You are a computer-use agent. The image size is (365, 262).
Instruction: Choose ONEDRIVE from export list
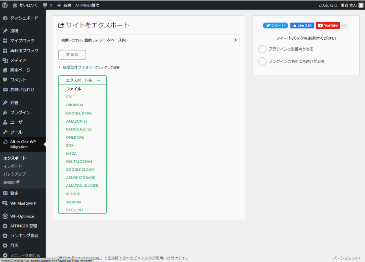(x=75, y=137)
